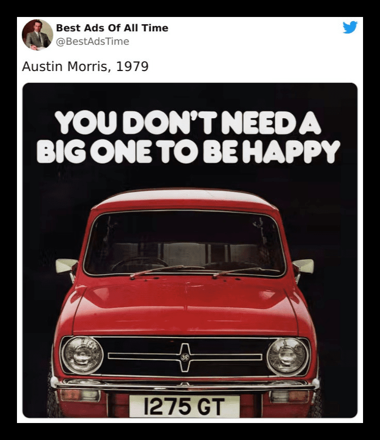This screenshot has width=380, height=440.
Task: Click the 'BIG ONE TO BE HAPPY' line
Action: pos(188,151)
